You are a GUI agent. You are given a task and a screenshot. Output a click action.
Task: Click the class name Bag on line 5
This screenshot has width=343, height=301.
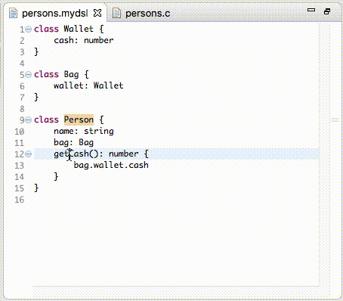coord(71,74)
